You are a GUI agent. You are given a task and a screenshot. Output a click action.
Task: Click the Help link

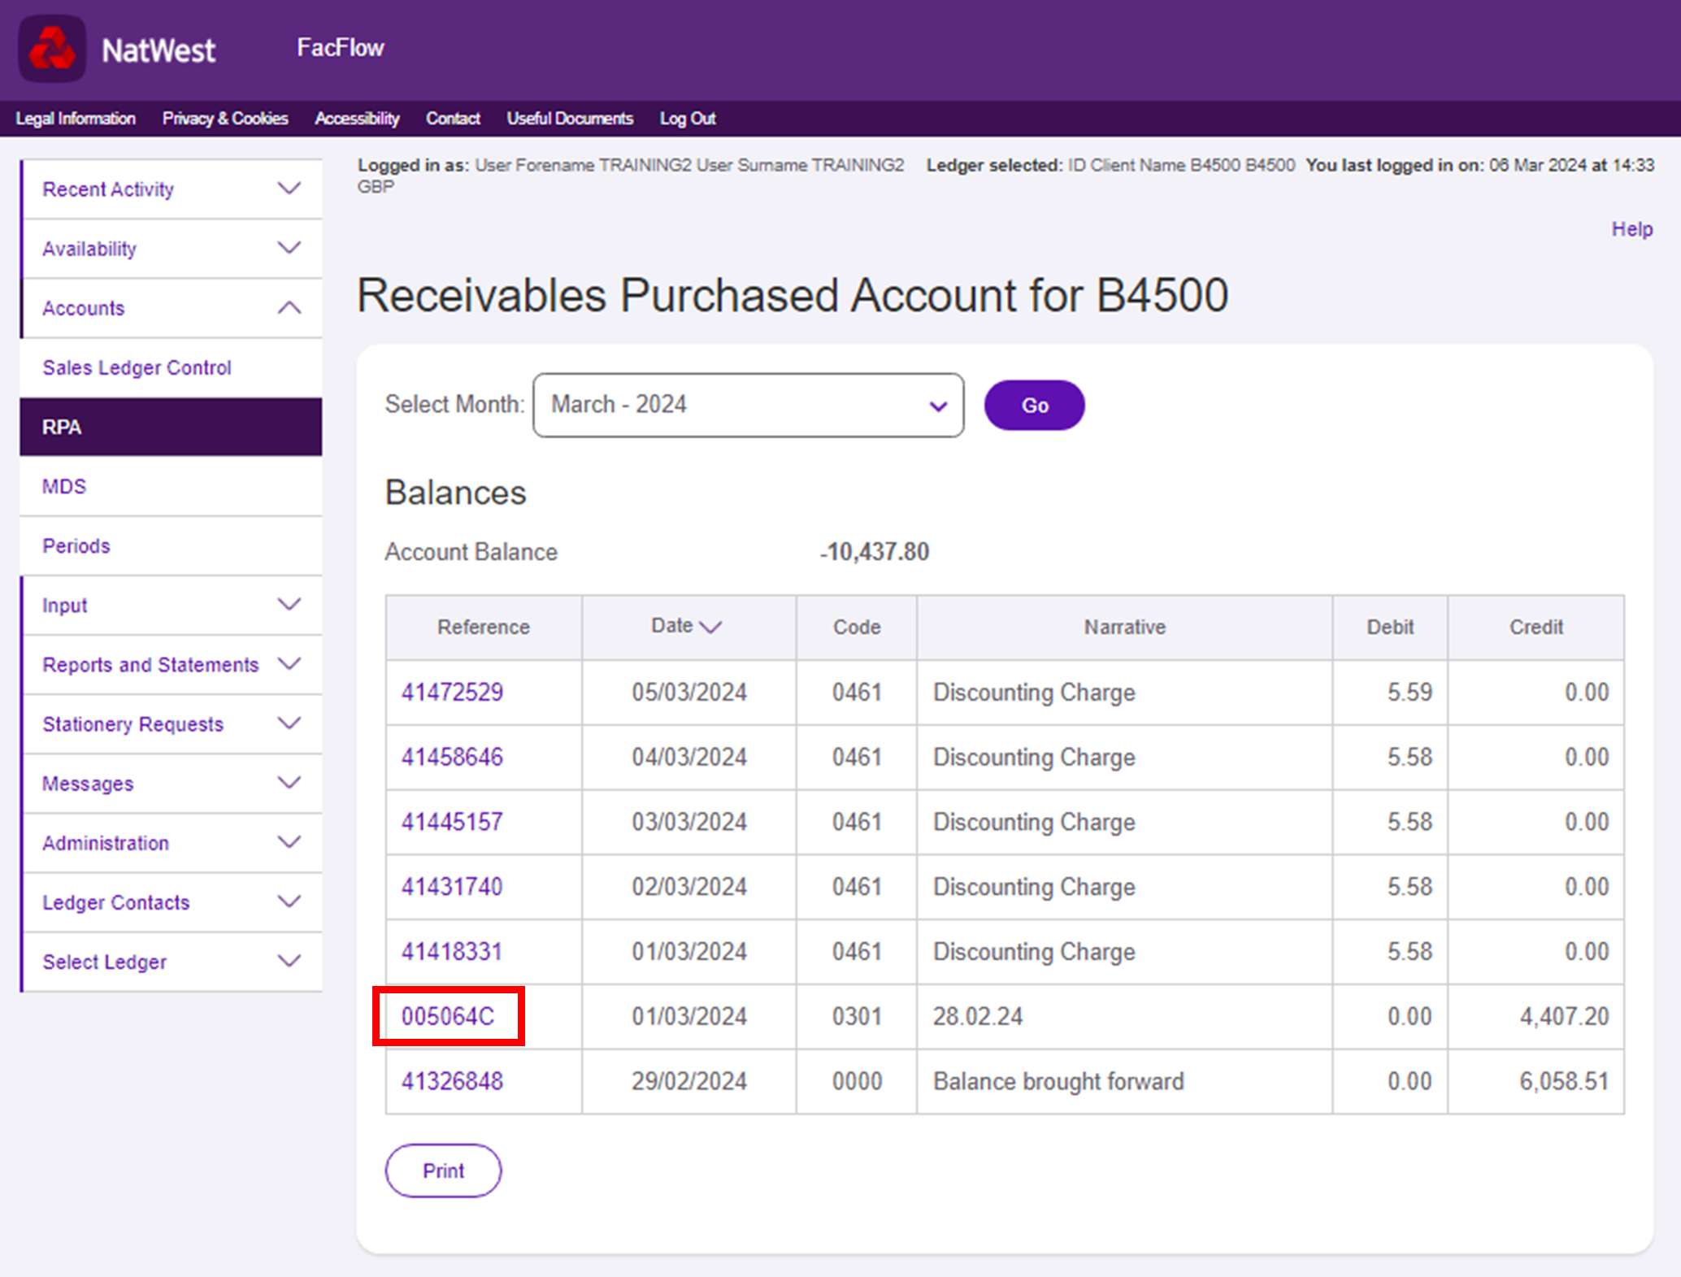point(1631,229)
